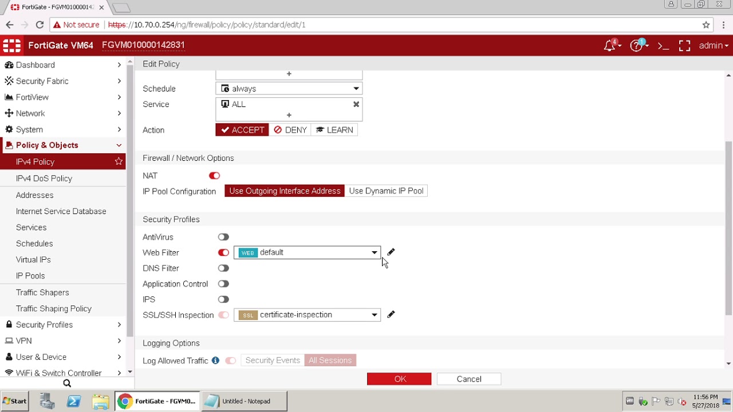Show info about Log Allowed Traffic
Viewport: 733px width, 412px height.
pos(215,360)
